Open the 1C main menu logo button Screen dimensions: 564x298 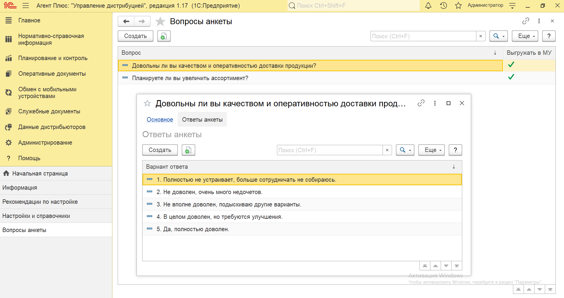click(10, 5)
